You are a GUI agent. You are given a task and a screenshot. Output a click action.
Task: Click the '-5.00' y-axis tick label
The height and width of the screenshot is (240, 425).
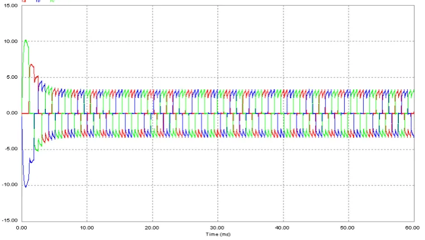pyautogui.click(x=11, y=148)
